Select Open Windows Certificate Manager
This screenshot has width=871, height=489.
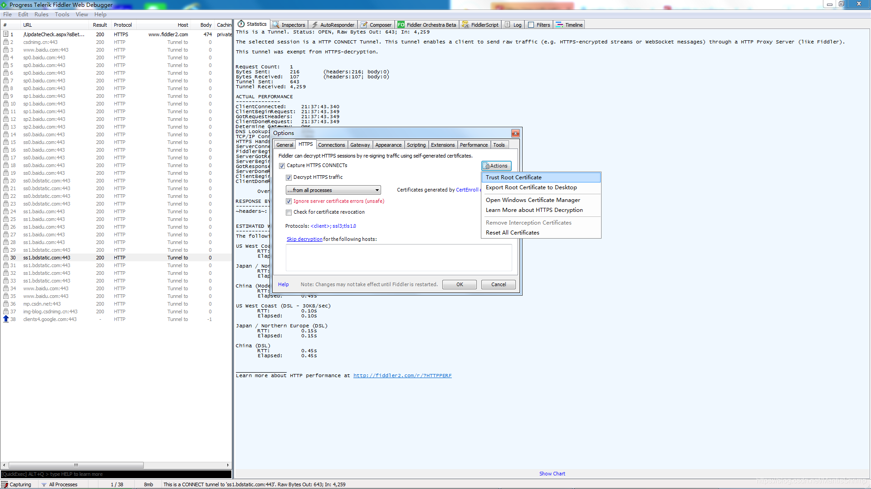[x=541, y=200]
